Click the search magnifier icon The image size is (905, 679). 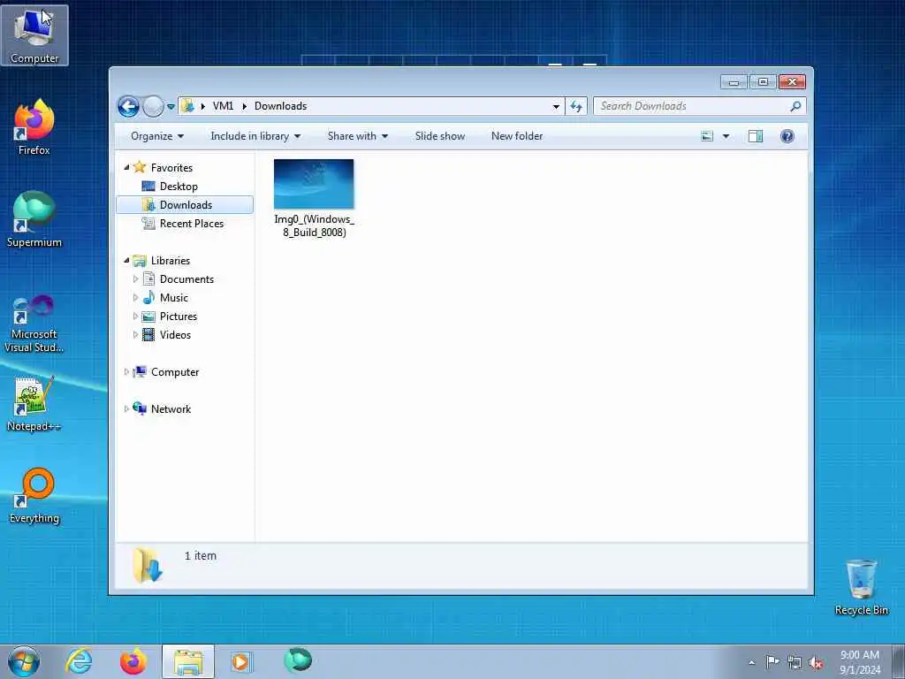click(x=795, y=106)
